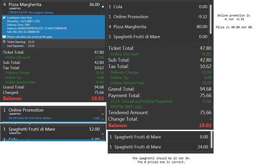This screenshot has height=165, width=254.
Task: Click the Address coordinates line
Action: pyautogui.click(x=37, y=28)
